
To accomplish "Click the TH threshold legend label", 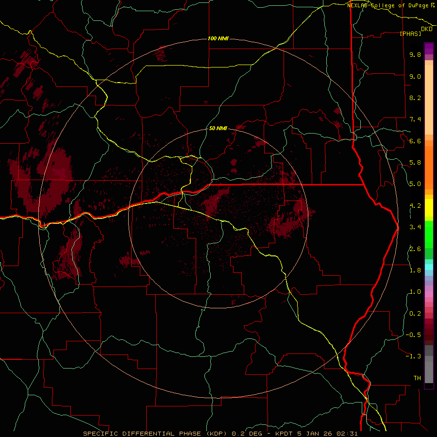I will point(417,378).
